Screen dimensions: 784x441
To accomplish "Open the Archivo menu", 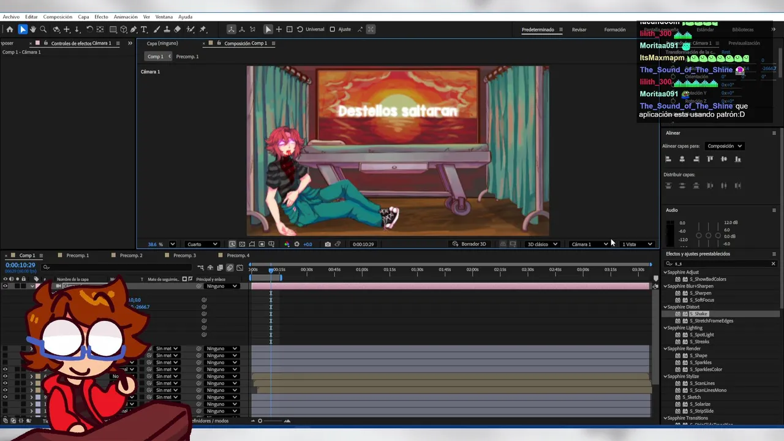I will (11, 17).
